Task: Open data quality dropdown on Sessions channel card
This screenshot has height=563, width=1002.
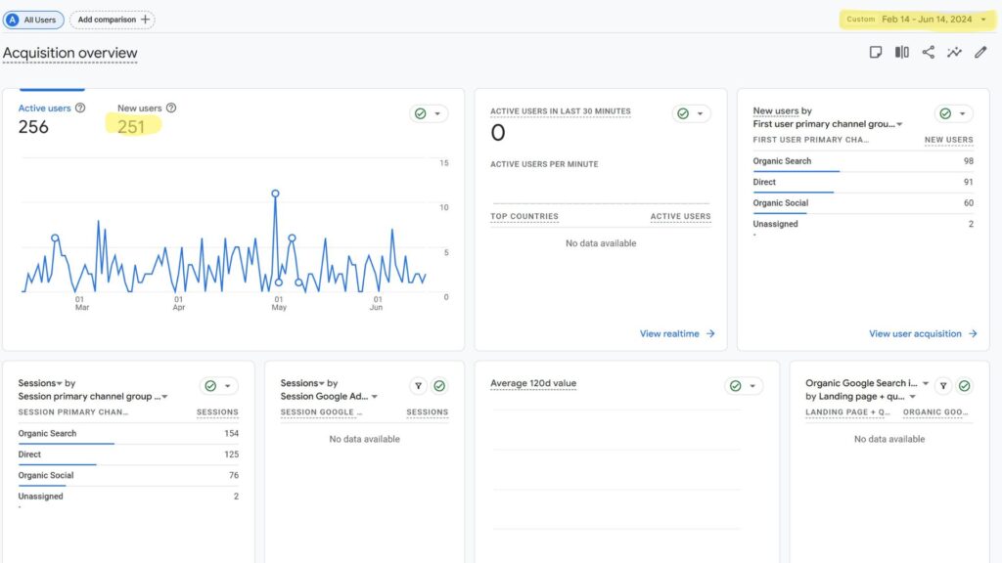Action: 218,385
